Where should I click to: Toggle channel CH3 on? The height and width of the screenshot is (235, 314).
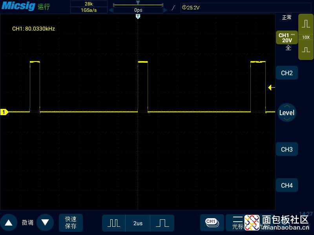[287, 149]
